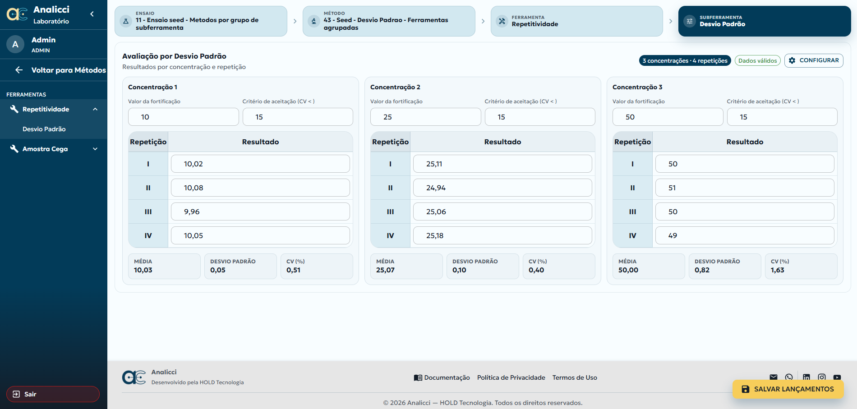Click Concentração 3 repetition IV field with 49
Screen dimensions: 857x409
[x=745, y=235]
